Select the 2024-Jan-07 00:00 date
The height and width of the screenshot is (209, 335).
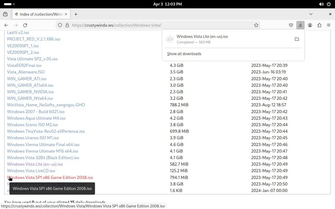[269, 190]
